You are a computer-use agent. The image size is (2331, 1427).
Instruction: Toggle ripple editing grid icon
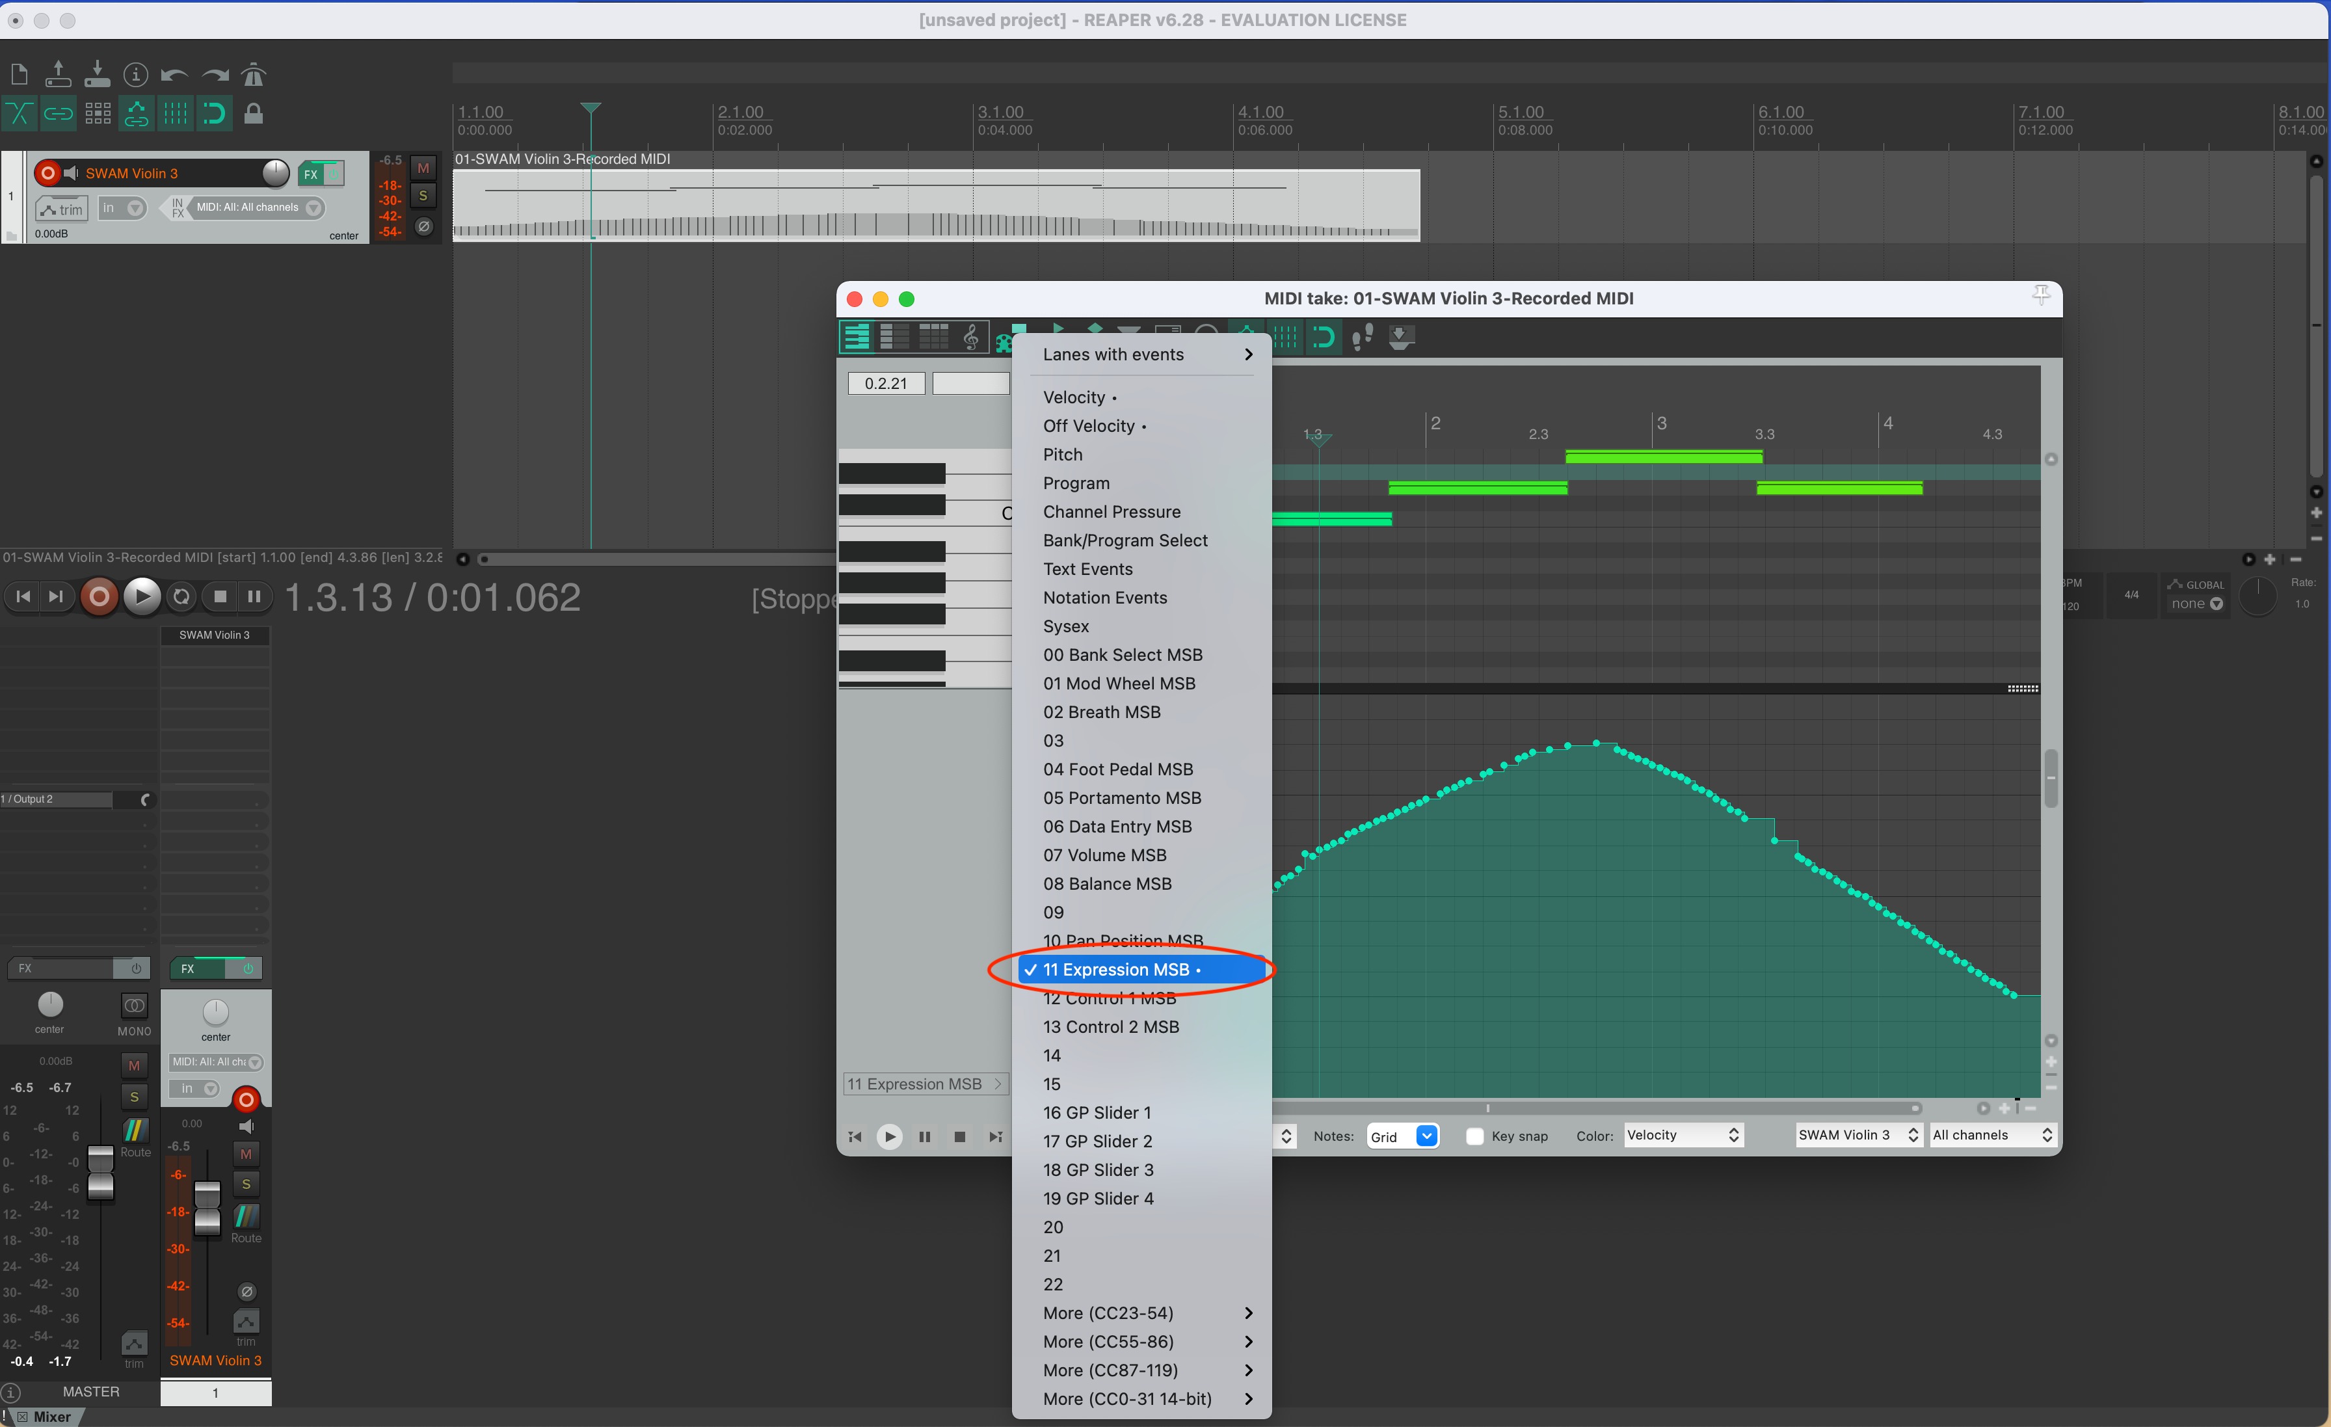(98, 114)
